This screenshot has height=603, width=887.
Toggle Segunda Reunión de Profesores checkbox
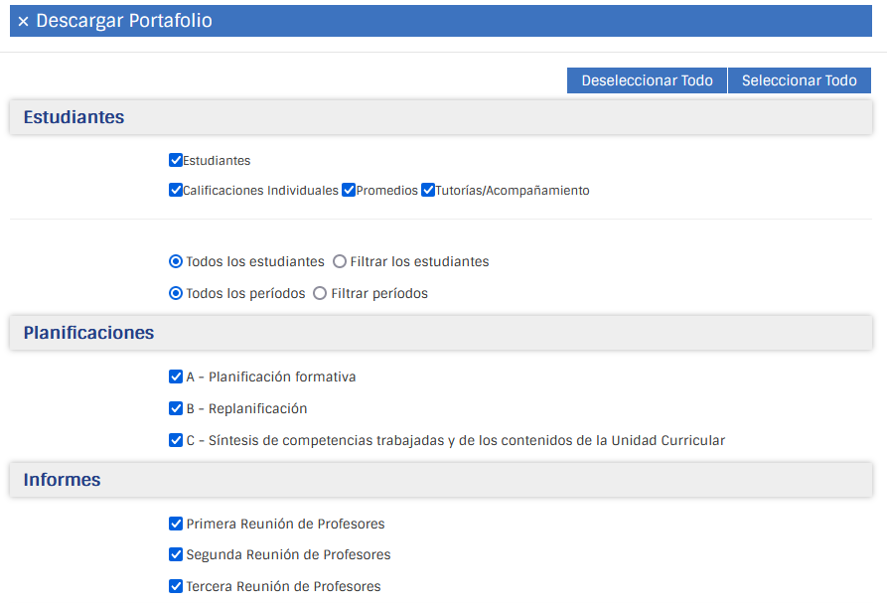tap(176, 554)
